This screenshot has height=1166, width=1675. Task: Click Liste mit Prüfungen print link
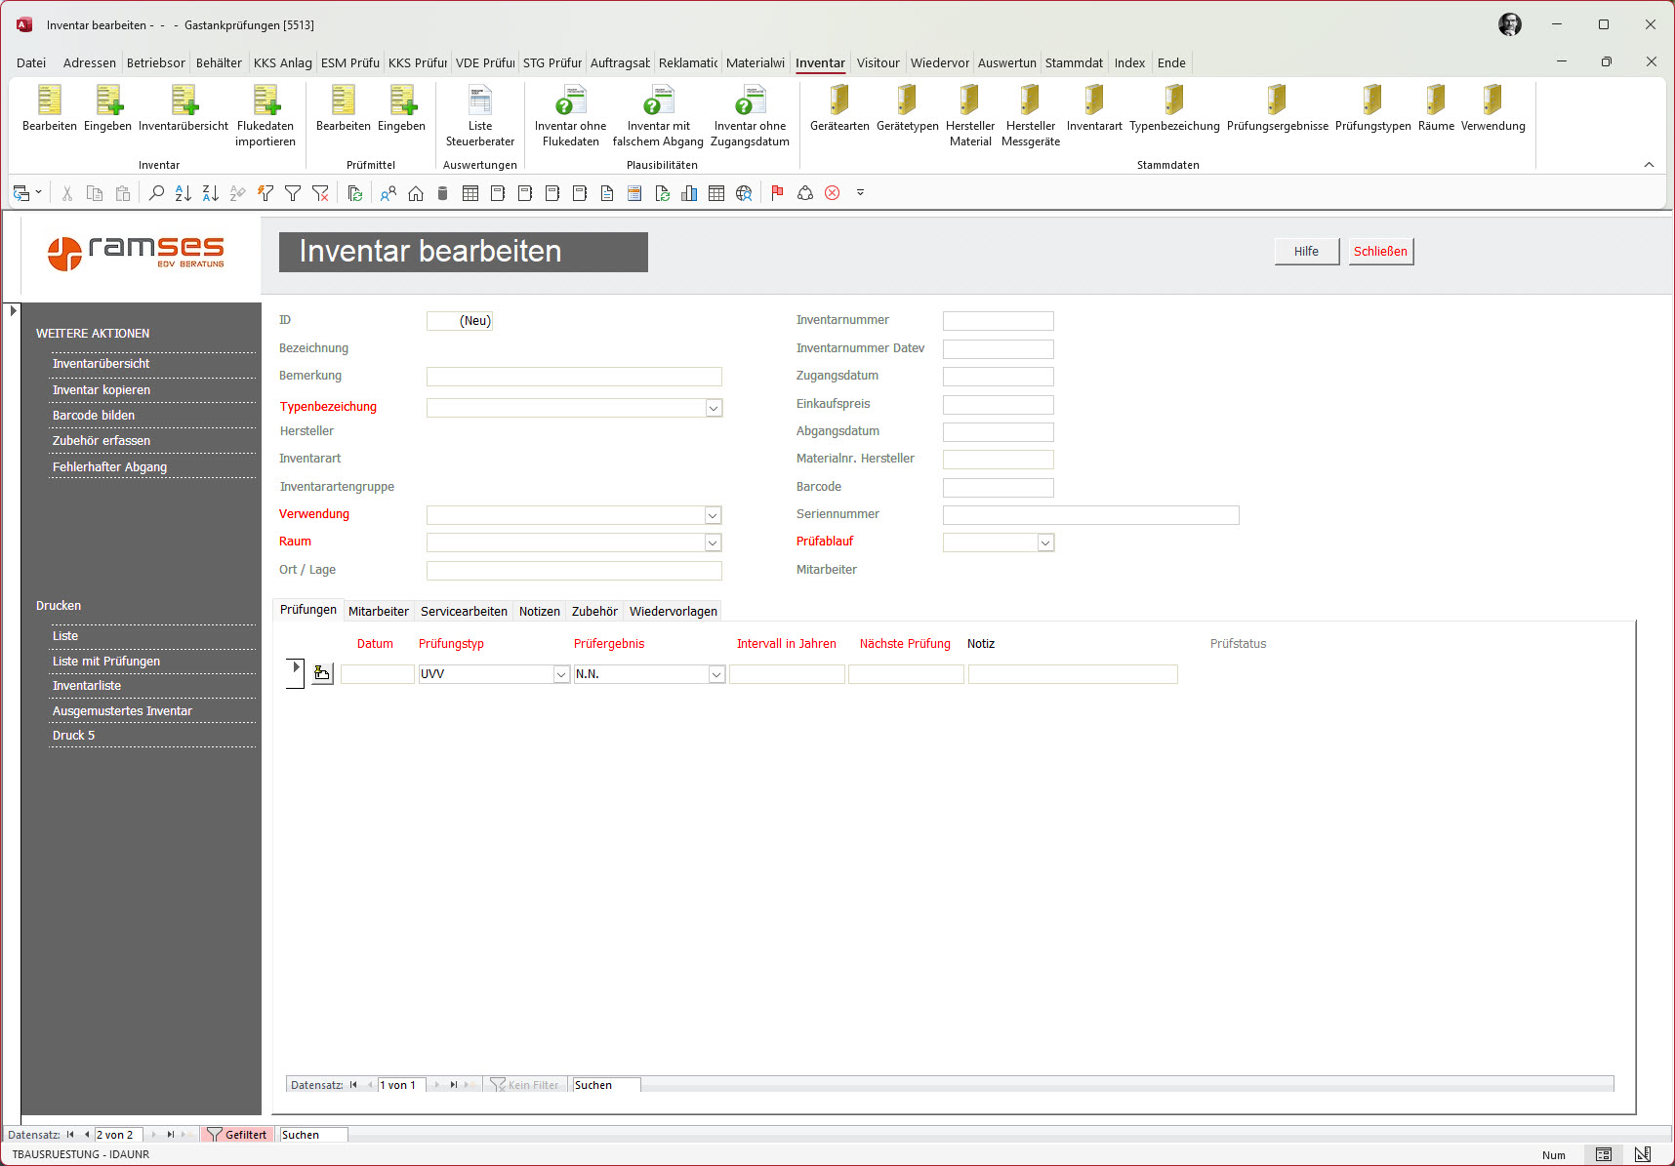[x=106, y=662]
